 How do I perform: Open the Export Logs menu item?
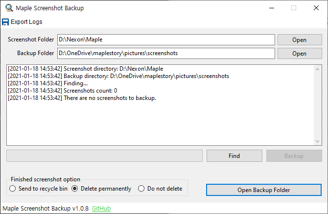(x=22, y=22)
